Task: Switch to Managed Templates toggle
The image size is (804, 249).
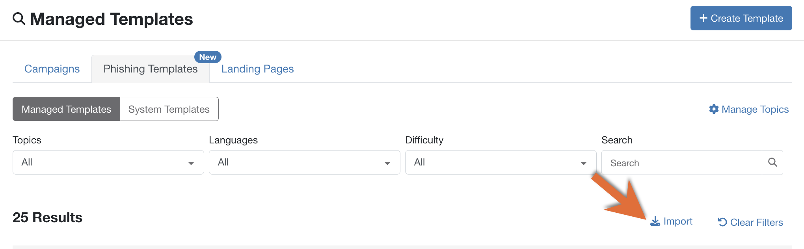Action: click(66, 109)
